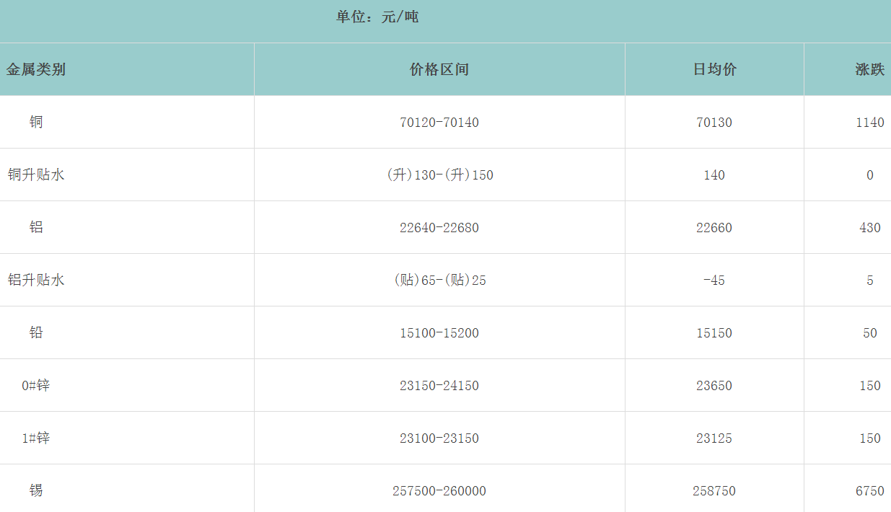
Task: Select the 1#锌 row label
Action: [36, 438]
